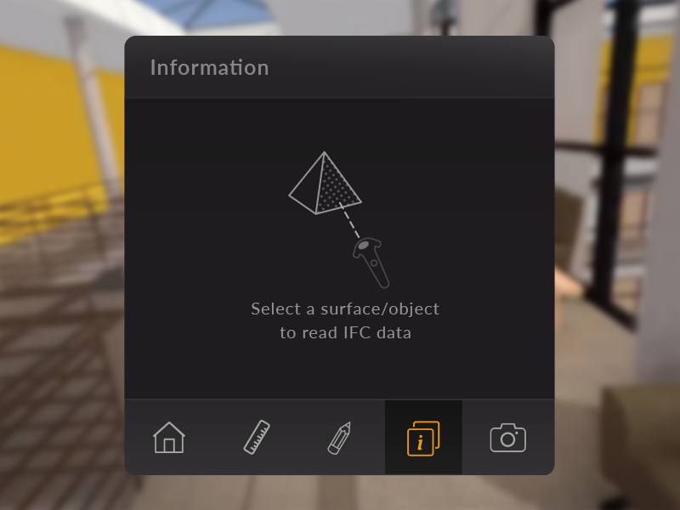Click the pyramid illustration

[325, 183]
